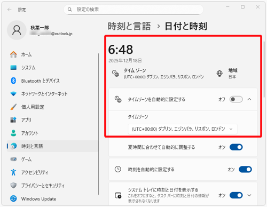Collapse the automatic time zone section chevron
267x207 pixels.
249,99
